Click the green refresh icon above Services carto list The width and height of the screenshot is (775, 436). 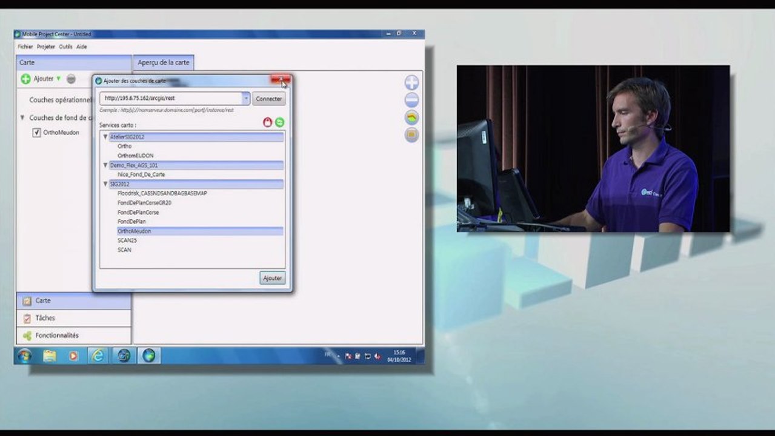pos(279,122)
